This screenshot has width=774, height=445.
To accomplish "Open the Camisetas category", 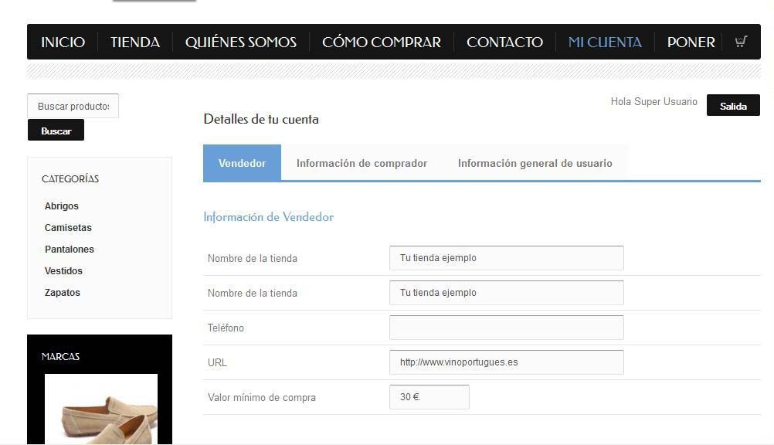I will pos(68,228).
